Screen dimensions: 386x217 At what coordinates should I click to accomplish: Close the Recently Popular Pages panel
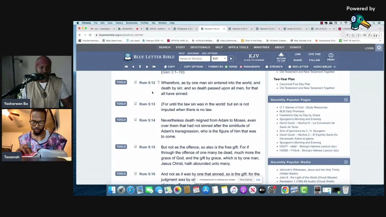[x=346, y=100]
